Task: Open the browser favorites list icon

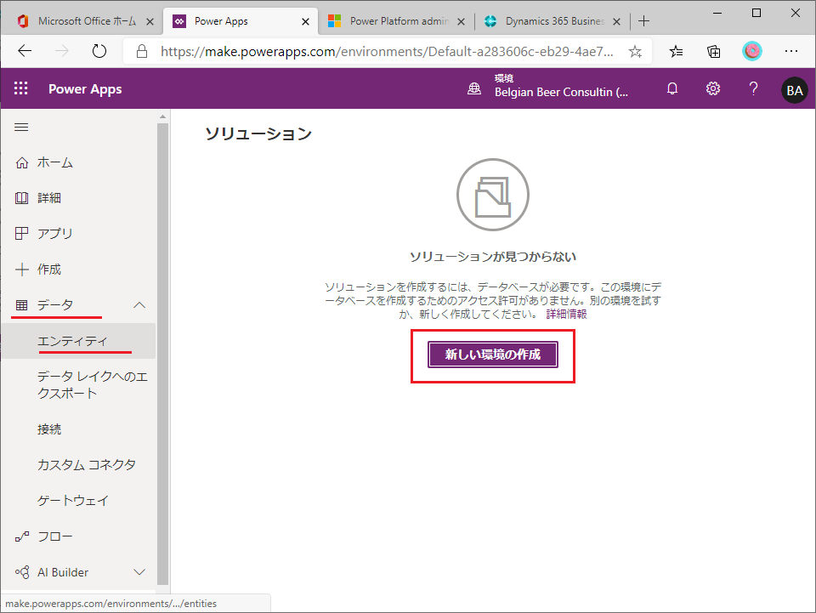Action: point(676,51)
